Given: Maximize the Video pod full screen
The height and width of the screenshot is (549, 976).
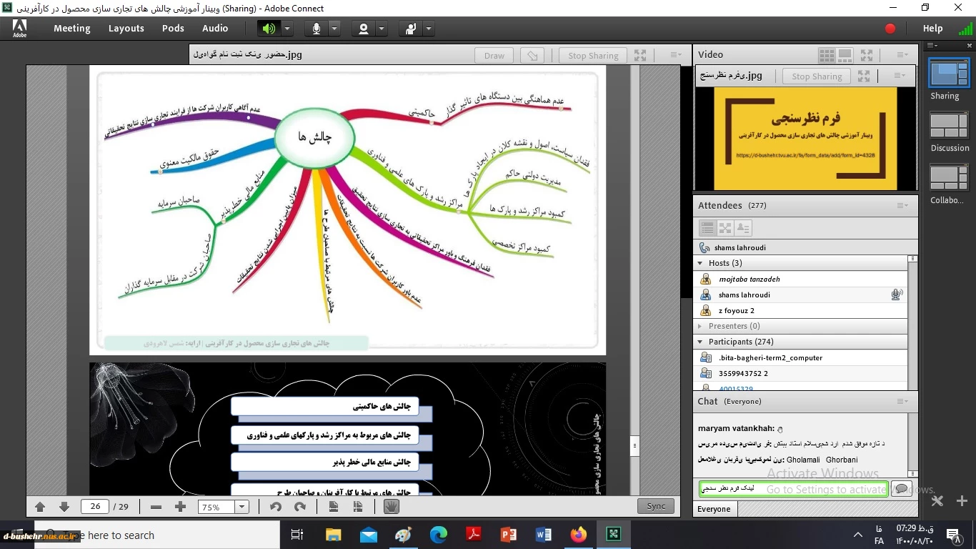Looking at the screenshot, I should (x=867, y=55).
